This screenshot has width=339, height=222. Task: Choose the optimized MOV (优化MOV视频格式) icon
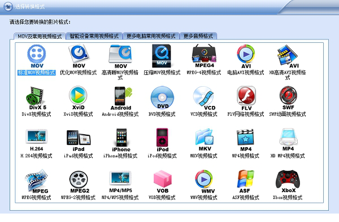tap(79, 56)
